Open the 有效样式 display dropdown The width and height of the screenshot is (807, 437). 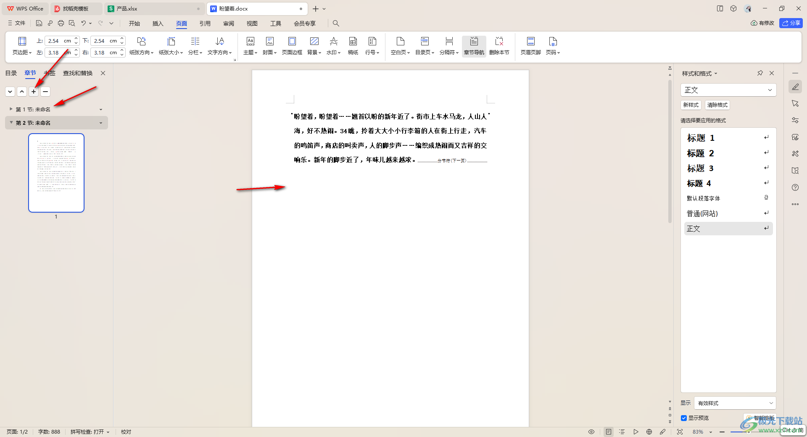point(735,403)
